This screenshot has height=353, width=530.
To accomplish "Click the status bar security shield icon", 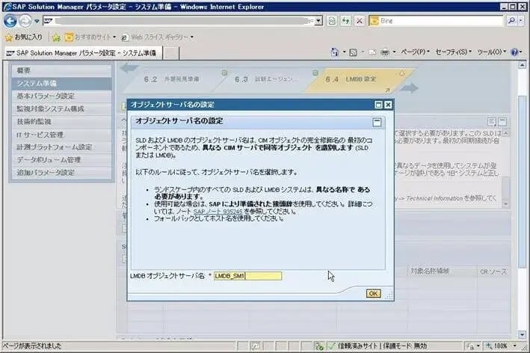I will [318, 346].
